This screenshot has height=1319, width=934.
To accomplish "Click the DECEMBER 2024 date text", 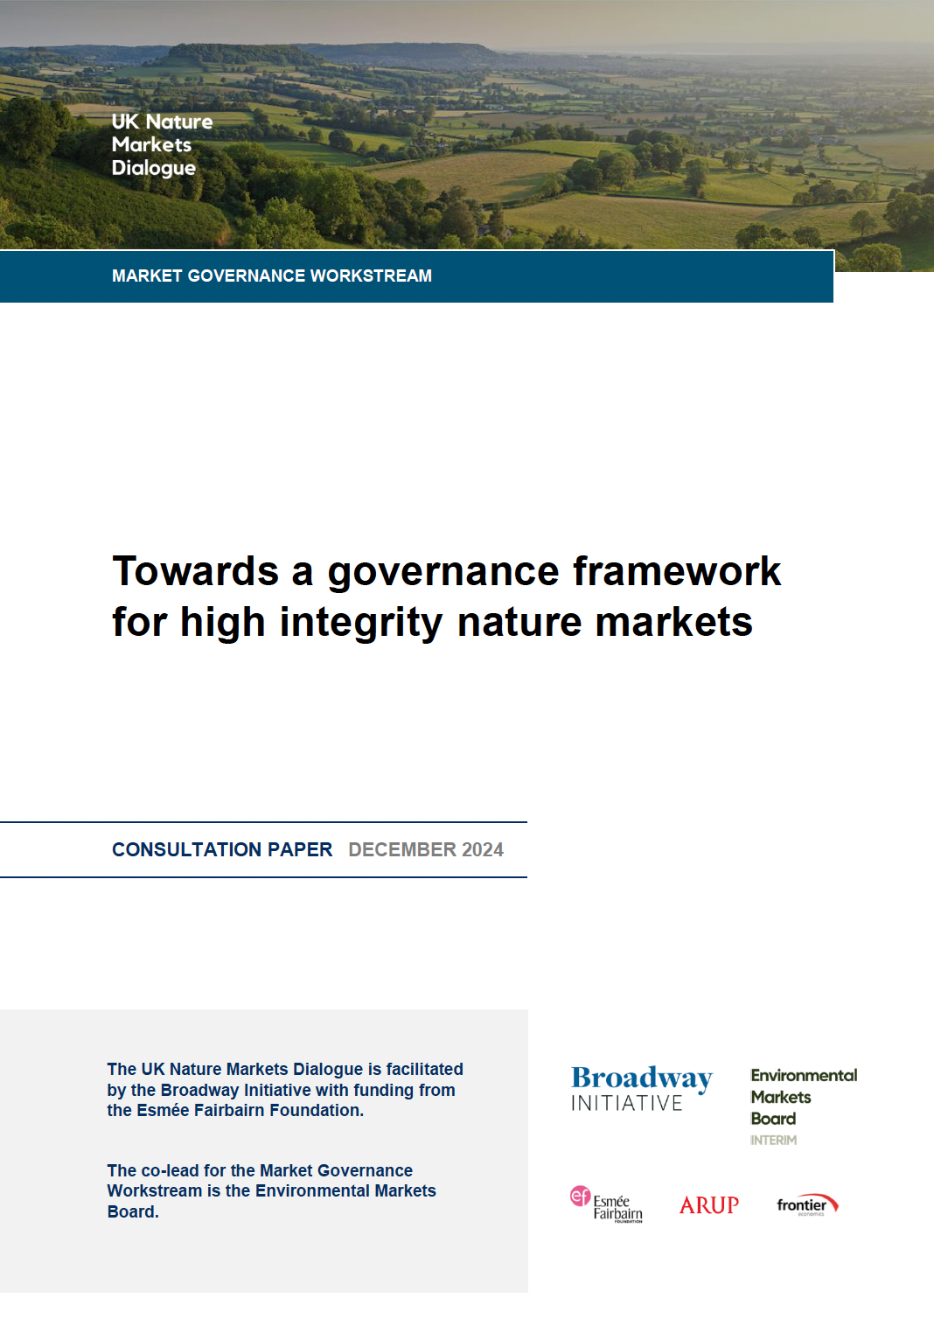I will point(426,848).
